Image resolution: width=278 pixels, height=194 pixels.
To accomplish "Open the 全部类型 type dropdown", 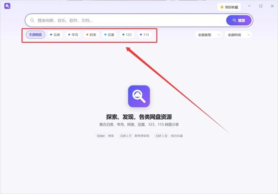I will [x=208, y=35].
